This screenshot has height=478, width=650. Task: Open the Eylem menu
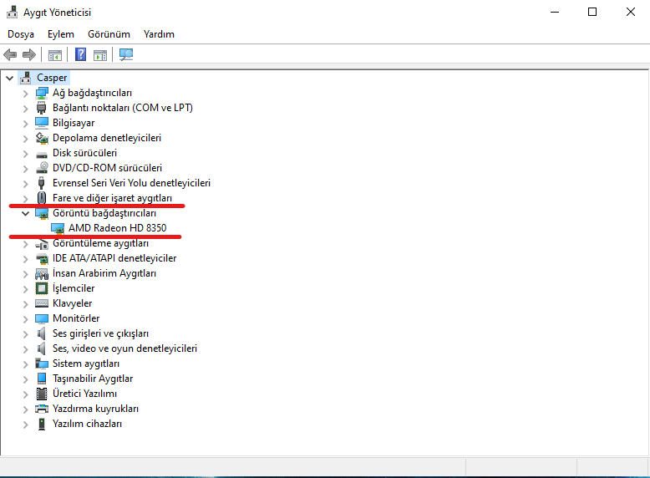(61, 34)
